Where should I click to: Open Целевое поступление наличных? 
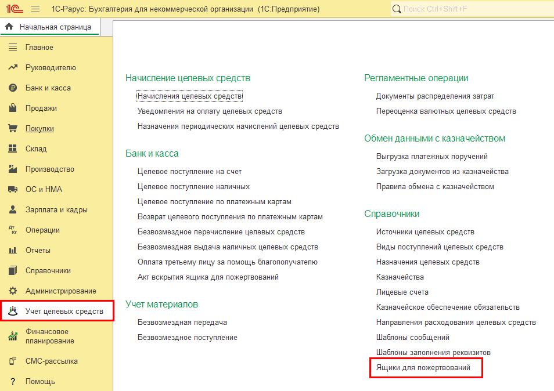tap(193, 187)
